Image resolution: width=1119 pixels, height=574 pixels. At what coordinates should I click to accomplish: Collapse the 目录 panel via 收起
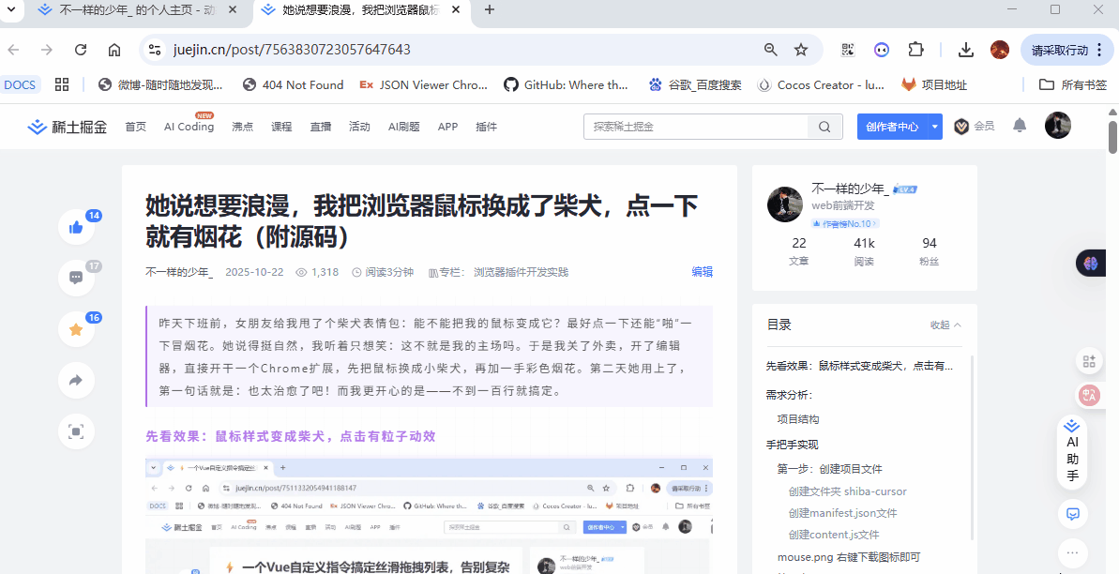click(941, 325)
